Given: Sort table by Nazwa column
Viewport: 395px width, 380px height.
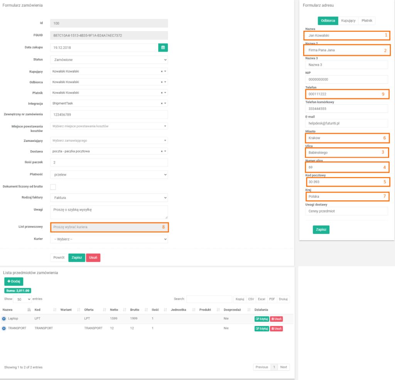Looking at the screenshot, I should click(15, 310).
